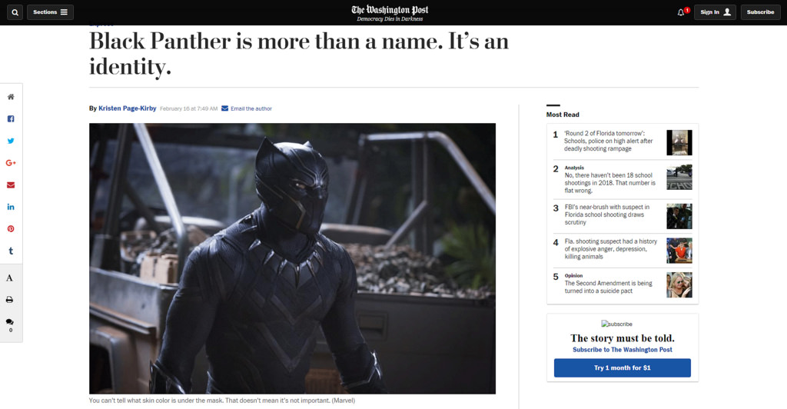Share article by email envelope icon
Screen dimensions: 787x409
click(11, 185)
